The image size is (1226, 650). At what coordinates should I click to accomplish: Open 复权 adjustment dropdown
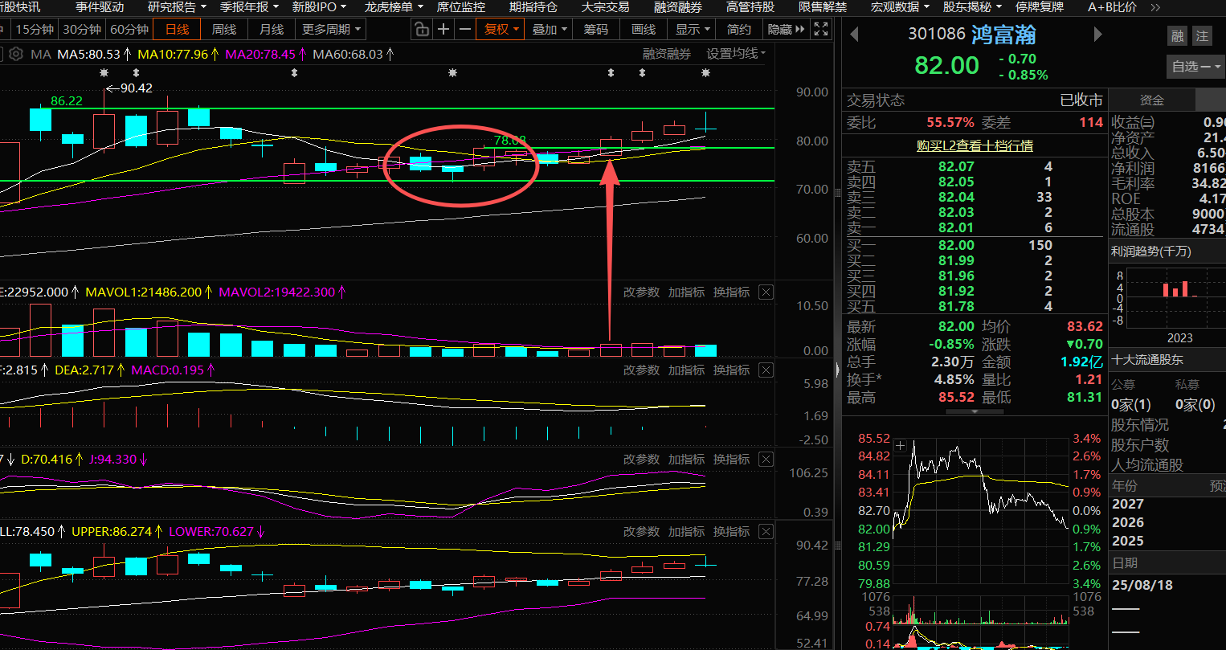501,30
